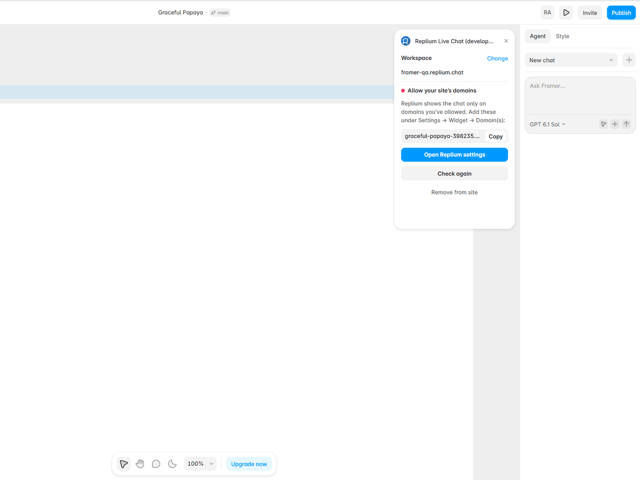
Task: Focus the Ask Framer input field
Action: (580, 95)
